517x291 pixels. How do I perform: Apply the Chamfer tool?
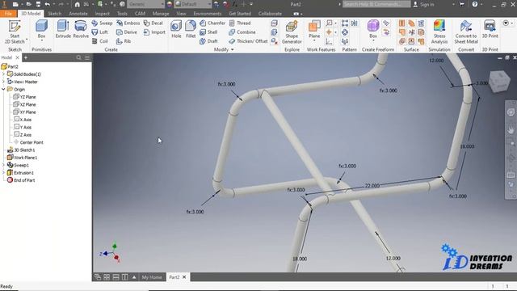click(212, 23)
